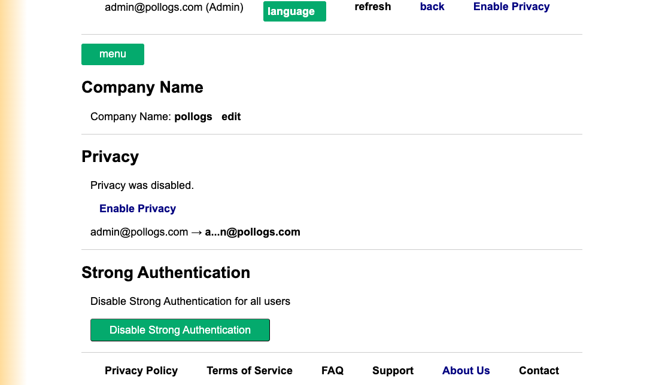Viewport: 653px width, 385px height.
Task: Go to the Support page
Action: 393,371
